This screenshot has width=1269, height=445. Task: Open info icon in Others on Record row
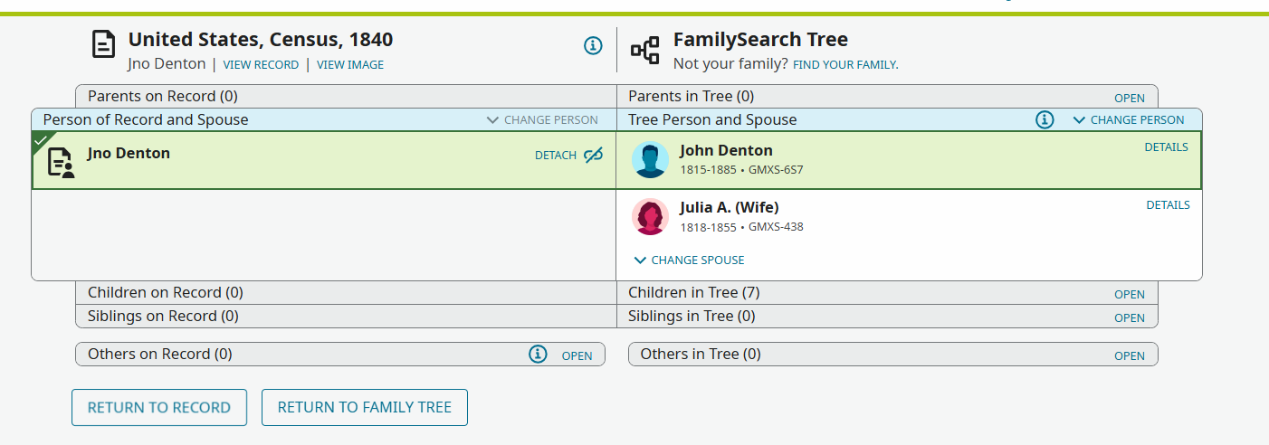click(x=538, y=355)
